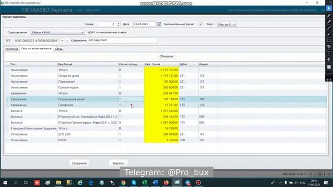Image resolution: width=333 pixels, height=187 pixels.
Task: Click the Вид.Расчет column header
Action: tap(88, 64)
